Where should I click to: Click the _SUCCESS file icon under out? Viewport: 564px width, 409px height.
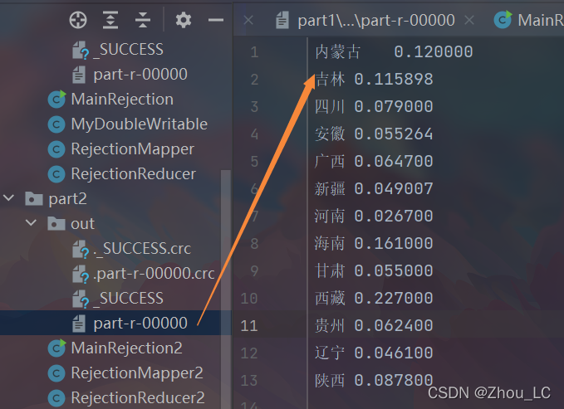tap(81, 299)
